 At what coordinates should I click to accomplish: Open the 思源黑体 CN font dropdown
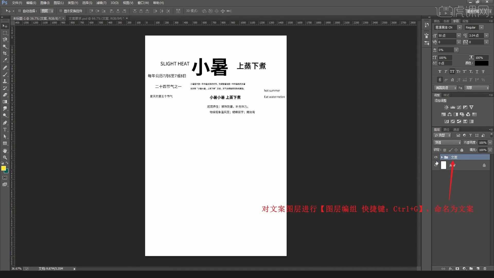tap(460, 28)
